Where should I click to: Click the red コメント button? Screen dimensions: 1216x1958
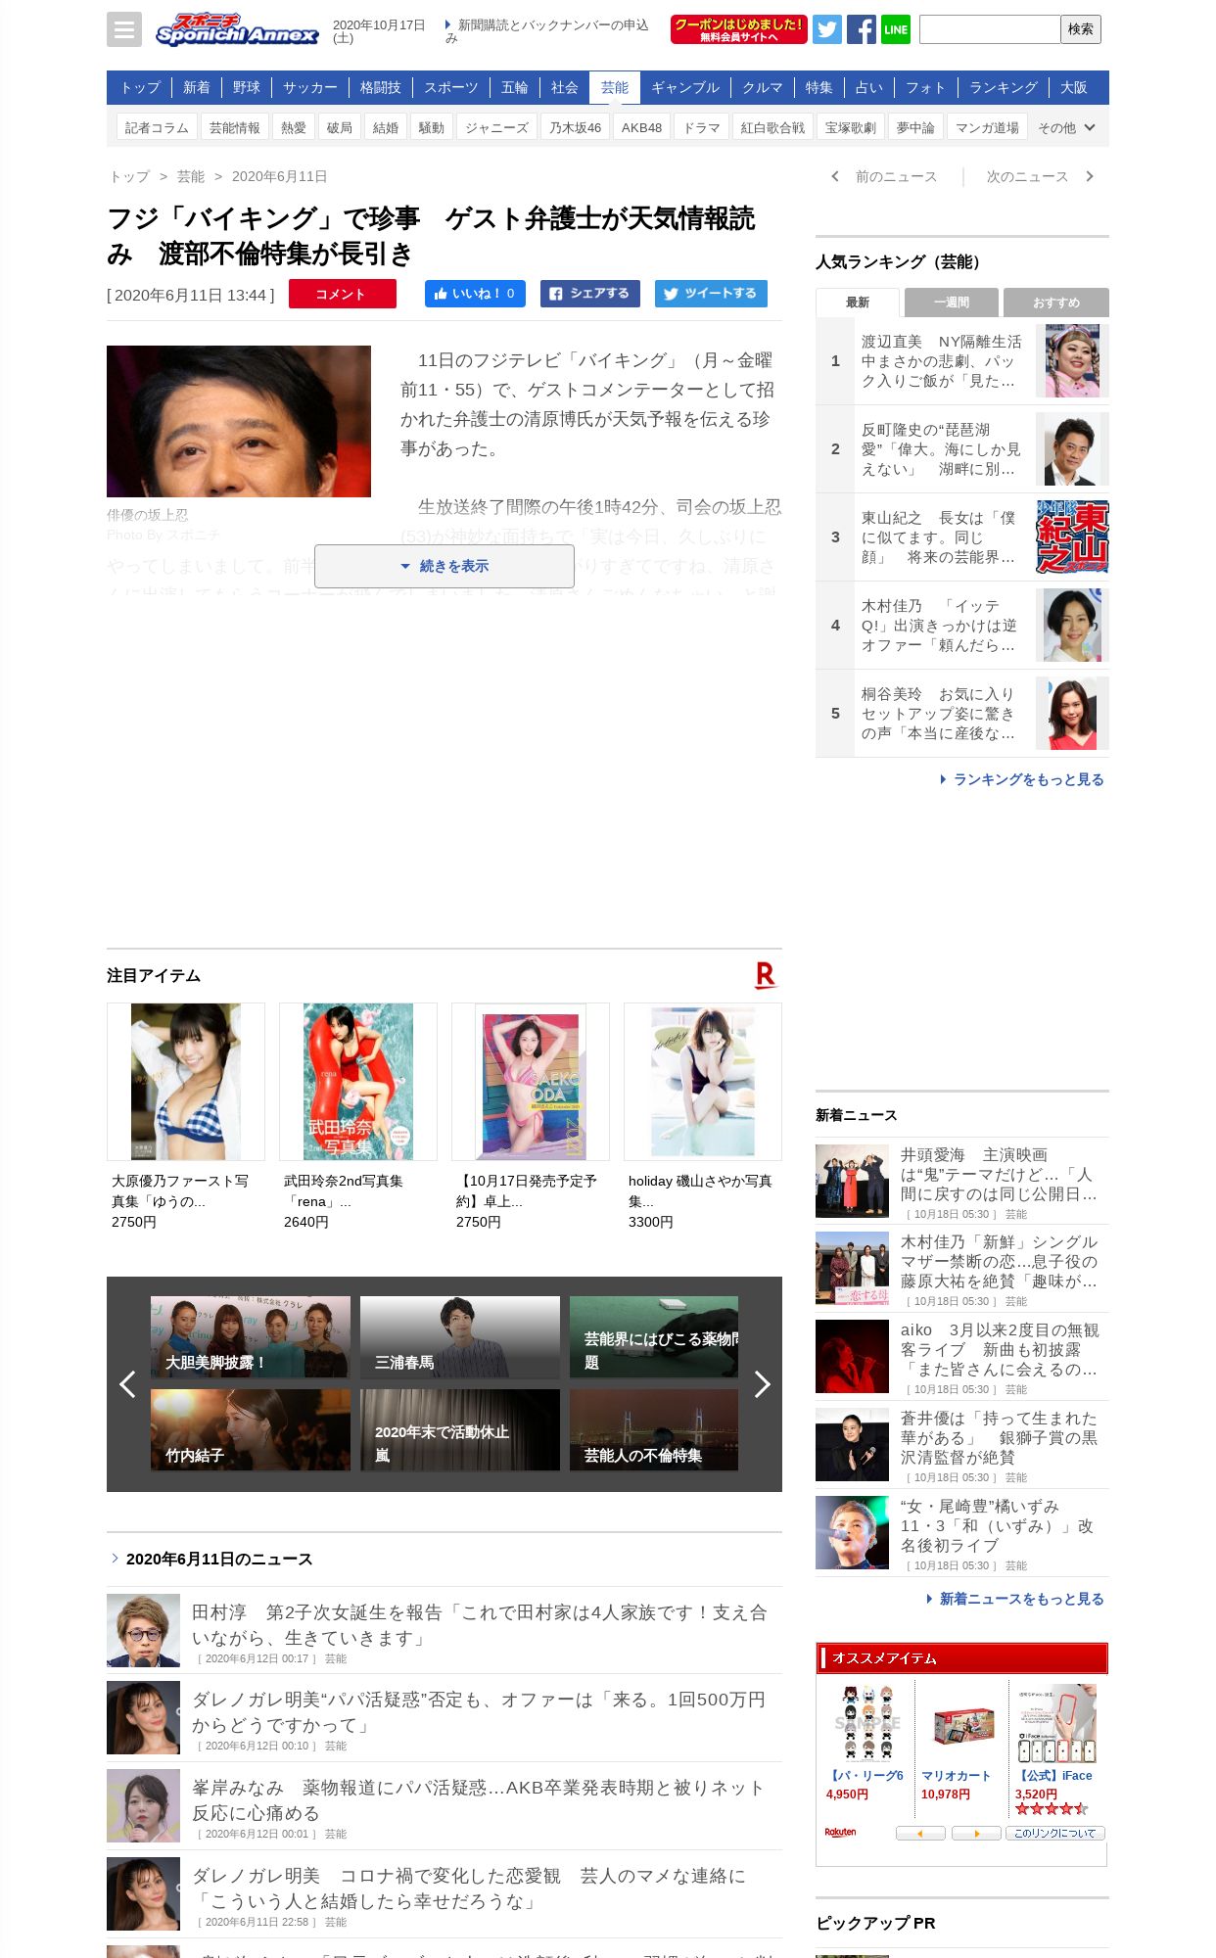tap(343, 294)
